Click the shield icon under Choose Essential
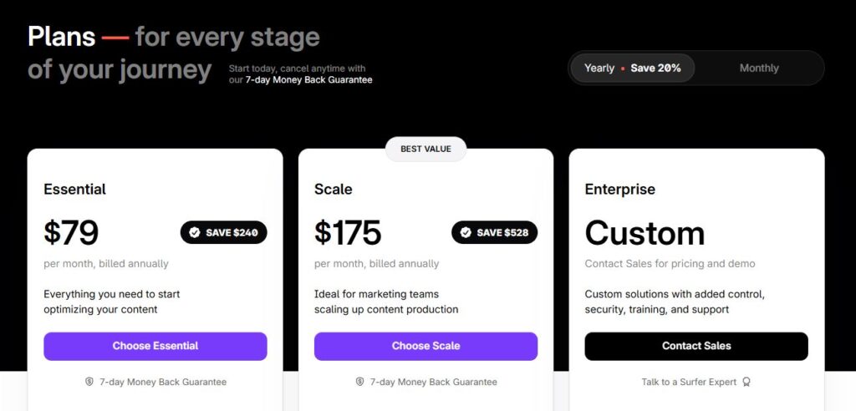 [x=89, y=382]
